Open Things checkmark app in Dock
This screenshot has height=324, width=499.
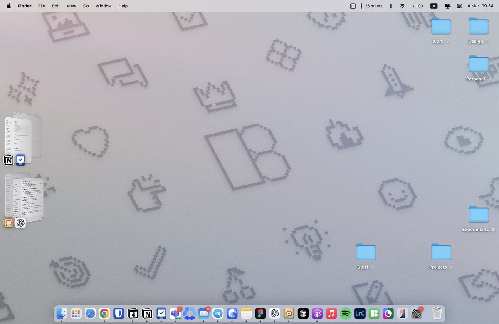coord(161,313)
